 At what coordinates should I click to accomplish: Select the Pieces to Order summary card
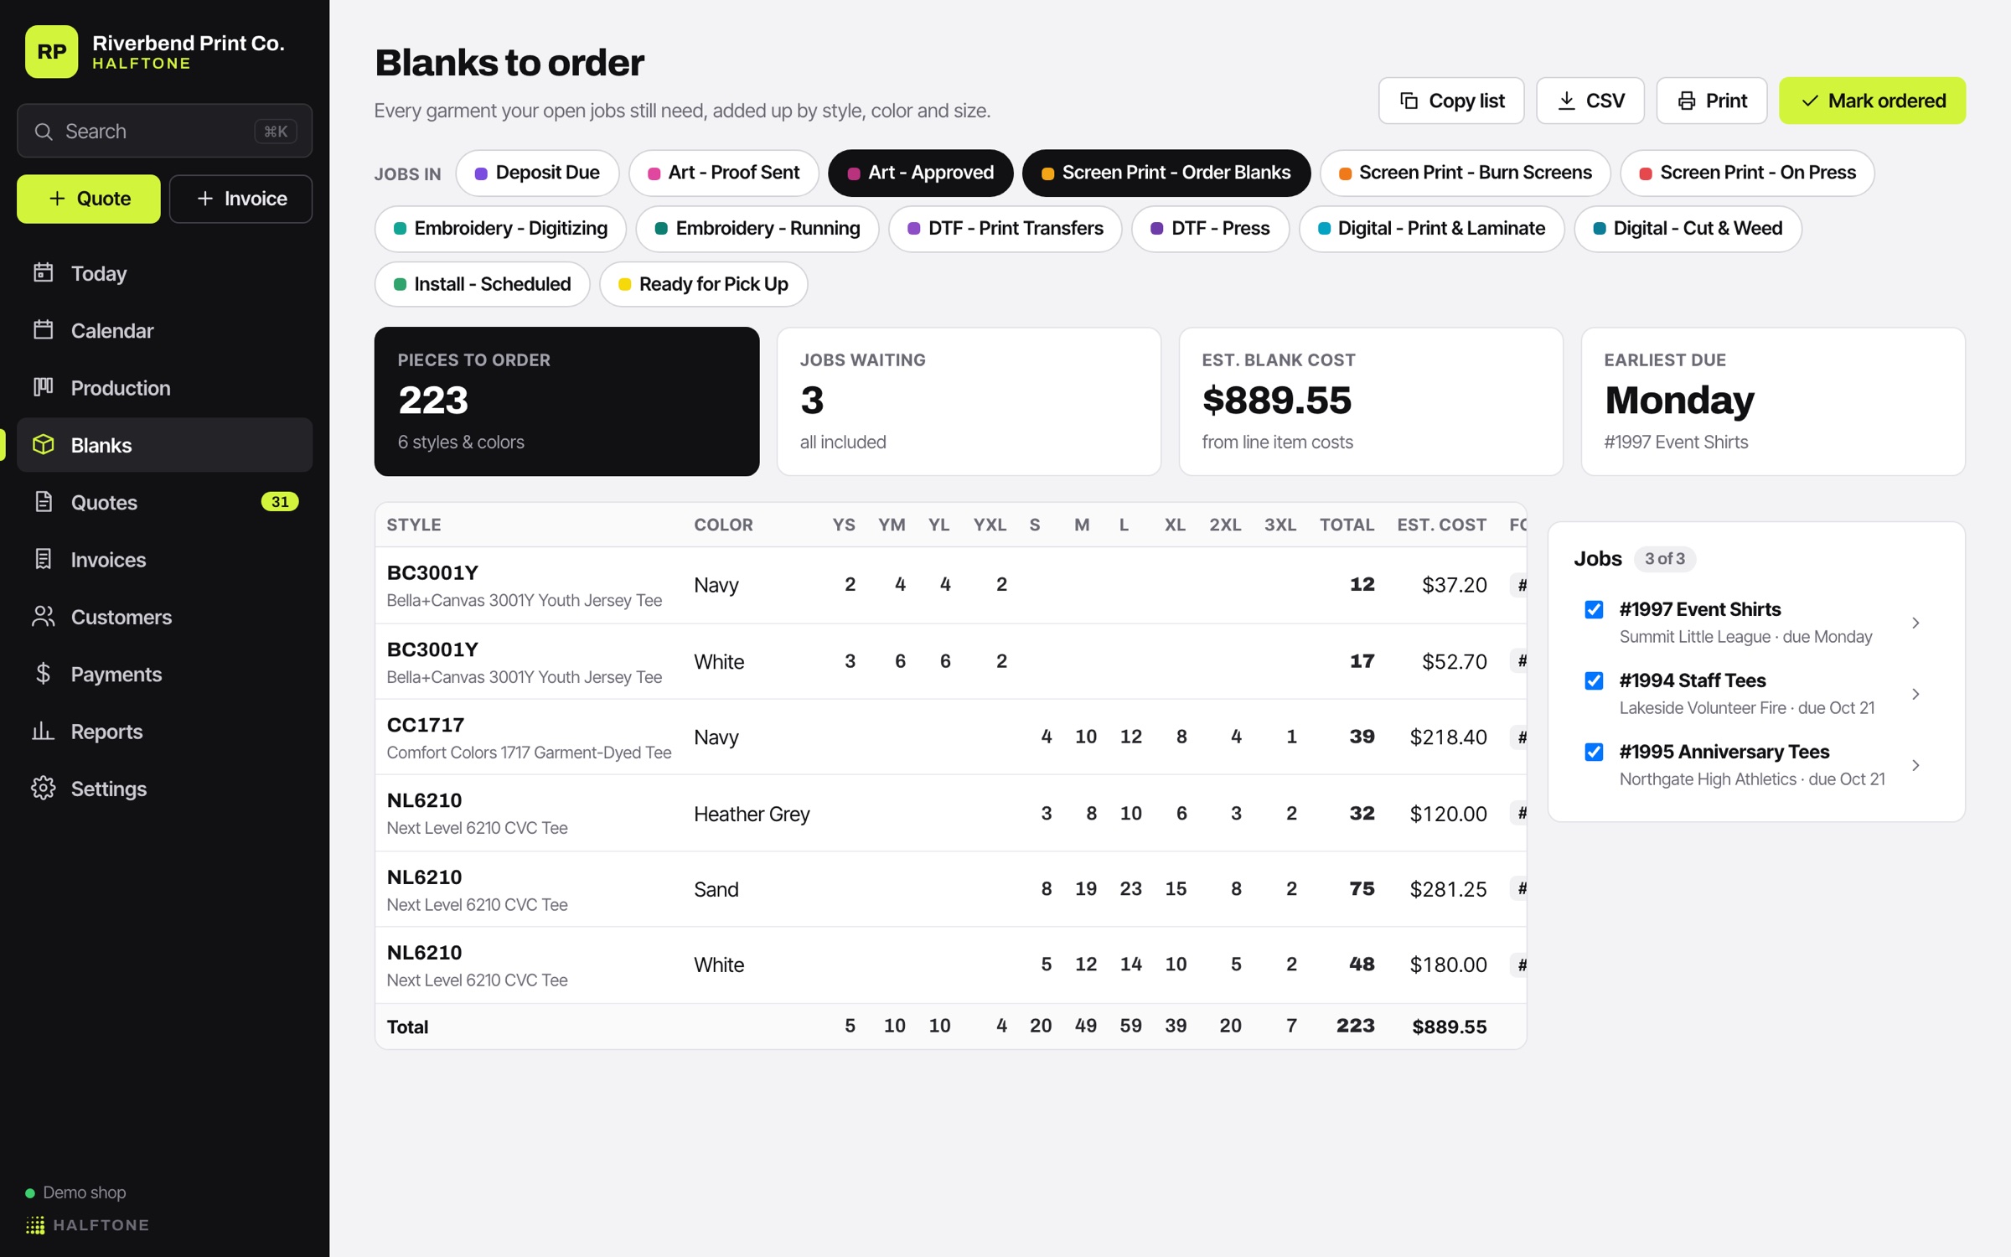click(566, 401)
